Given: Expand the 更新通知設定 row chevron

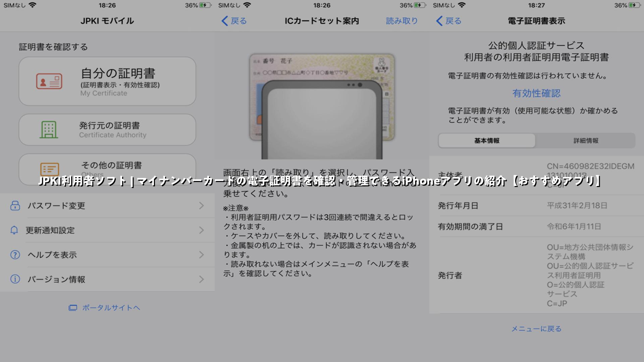Looking at the screenshot, I should [x=202, y=230].
